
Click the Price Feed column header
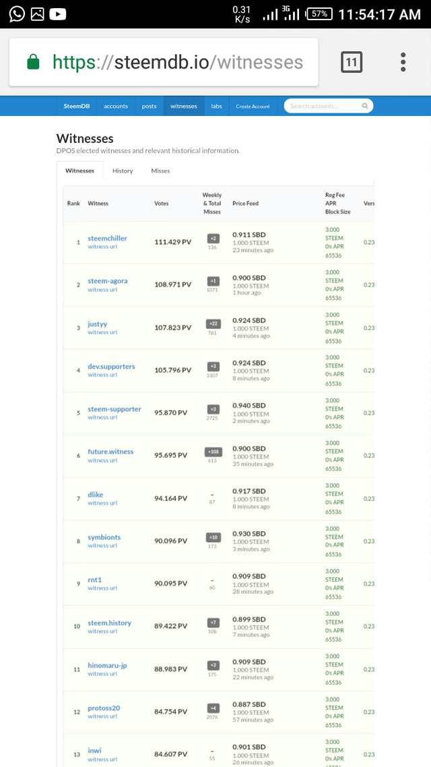[x=246, y=204]
